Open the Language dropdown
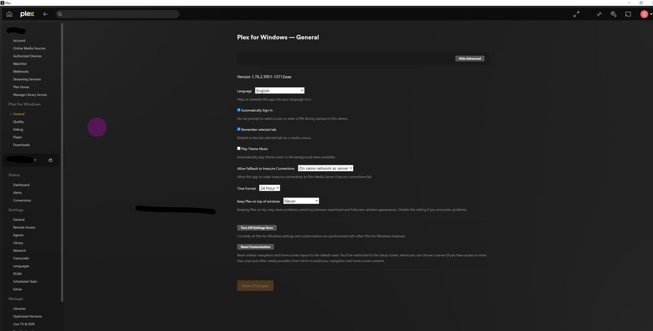 pos(279,90)
